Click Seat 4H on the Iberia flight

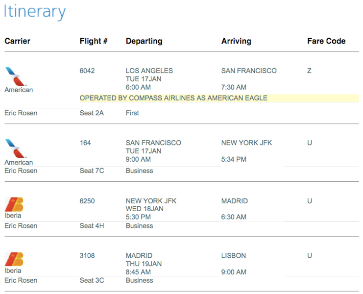[x=92, y=226]
